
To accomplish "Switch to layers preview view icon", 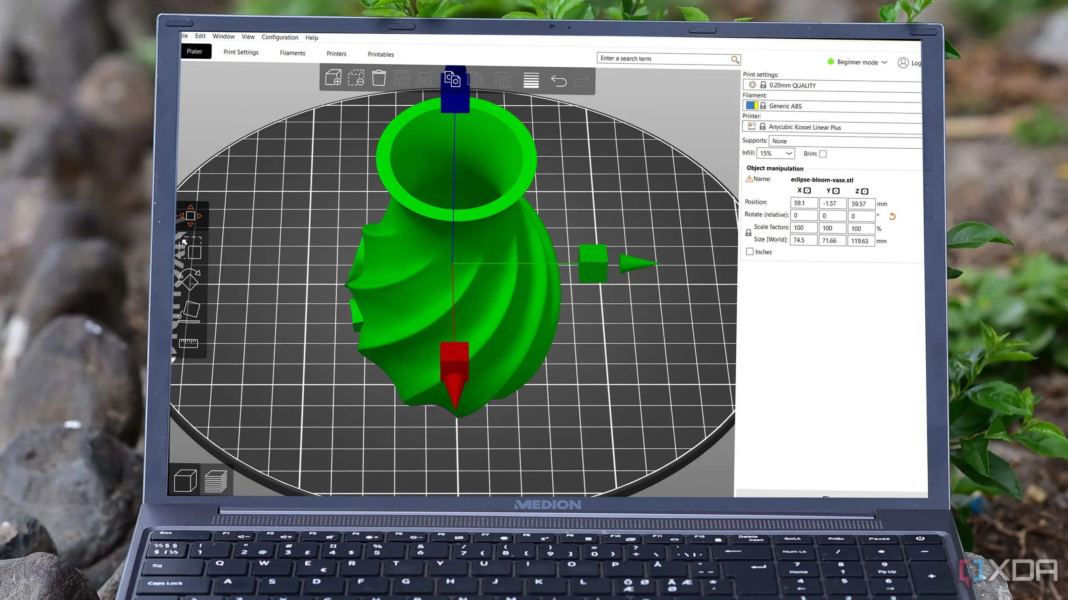I will click(216, 481).
